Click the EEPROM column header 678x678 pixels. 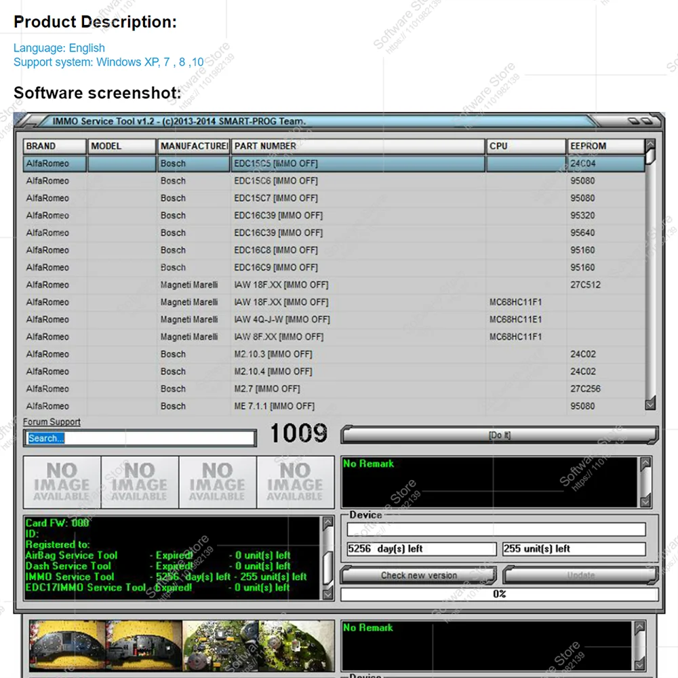[605, 146]
